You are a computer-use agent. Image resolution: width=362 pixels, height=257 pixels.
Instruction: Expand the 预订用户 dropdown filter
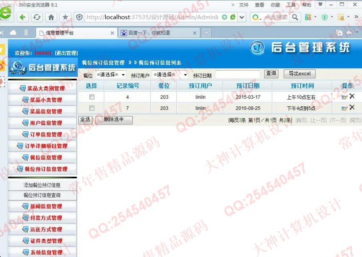pyautogui.click(x=170, y=75)
